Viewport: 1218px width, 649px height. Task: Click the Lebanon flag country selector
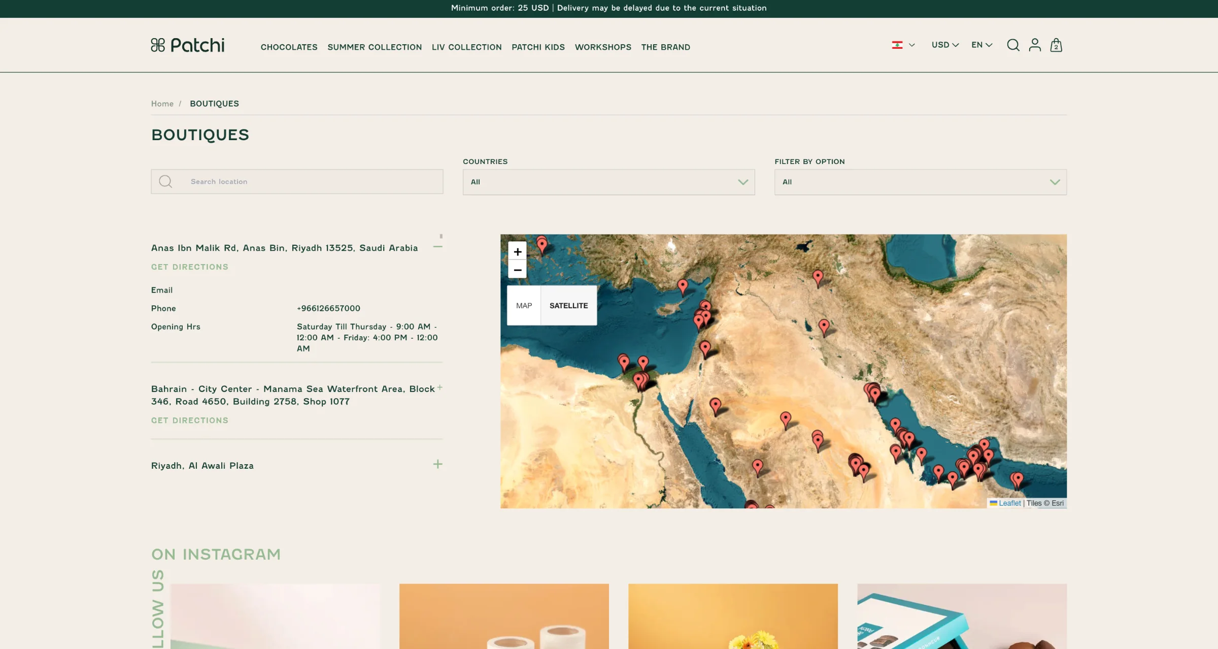coord(903,45)
